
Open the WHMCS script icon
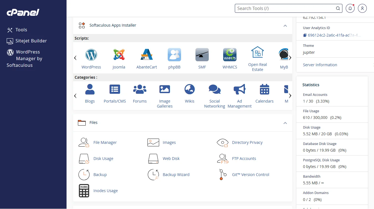230,55
